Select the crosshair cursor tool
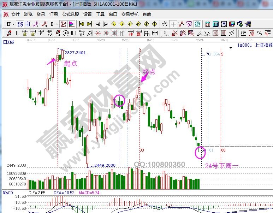This screenshot has width=273, height=213. 173,24
